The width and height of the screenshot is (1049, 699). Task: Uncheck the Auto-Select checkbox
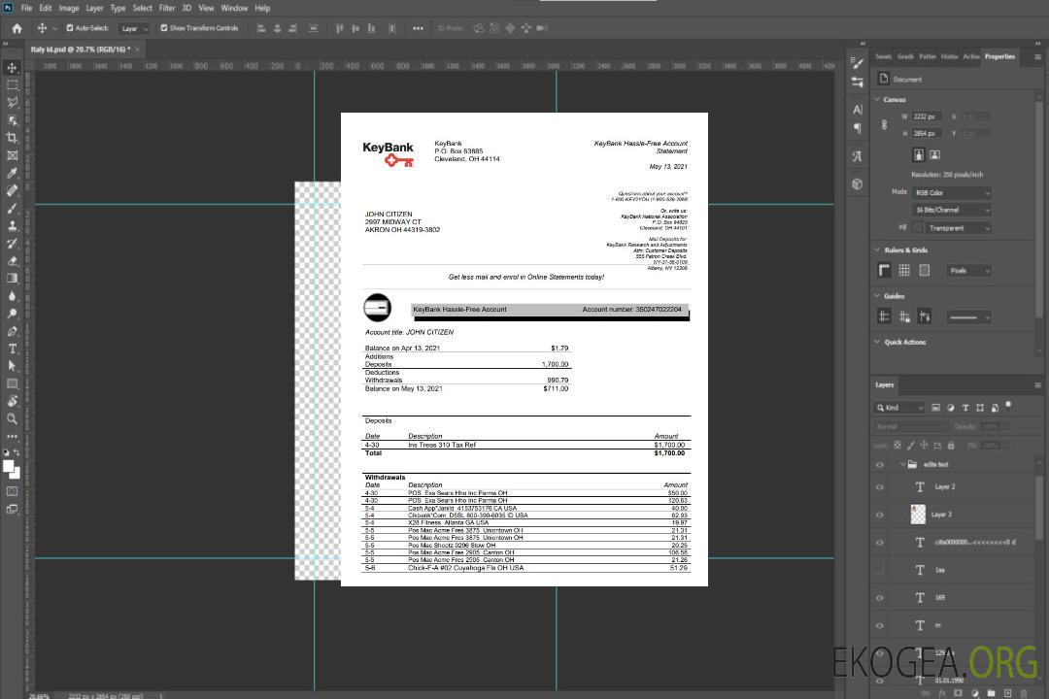pos(70,28)
